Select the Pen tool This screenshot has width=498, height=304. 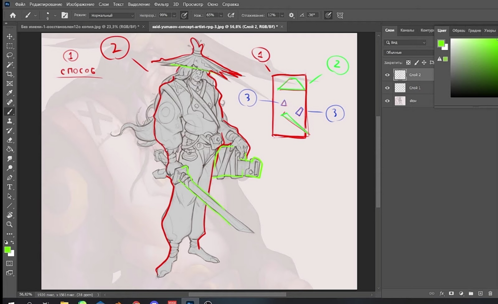[10, 178]
